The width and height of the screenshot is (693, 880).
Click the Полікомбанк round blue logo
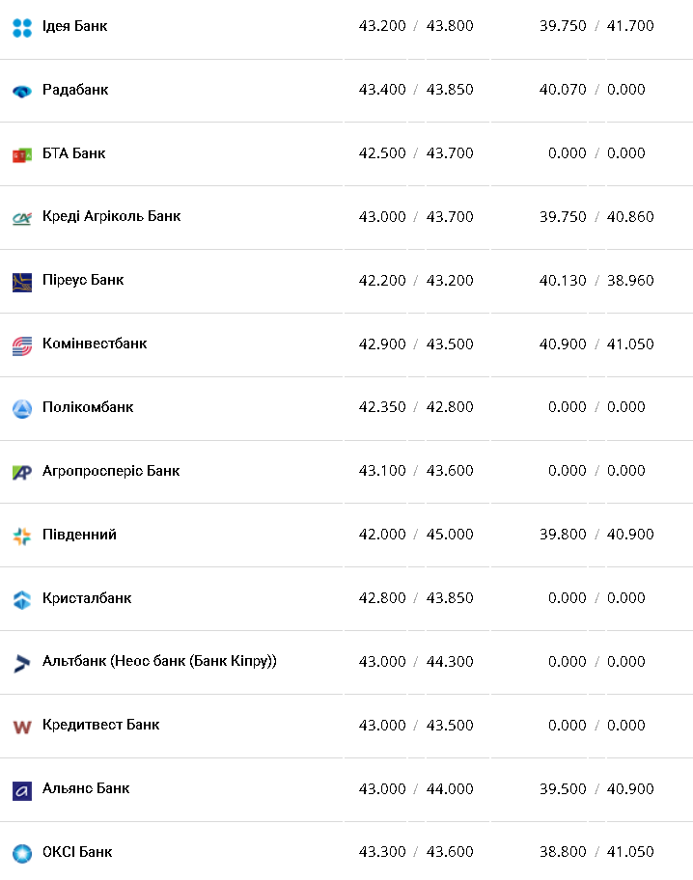click(x=22, y=409)
